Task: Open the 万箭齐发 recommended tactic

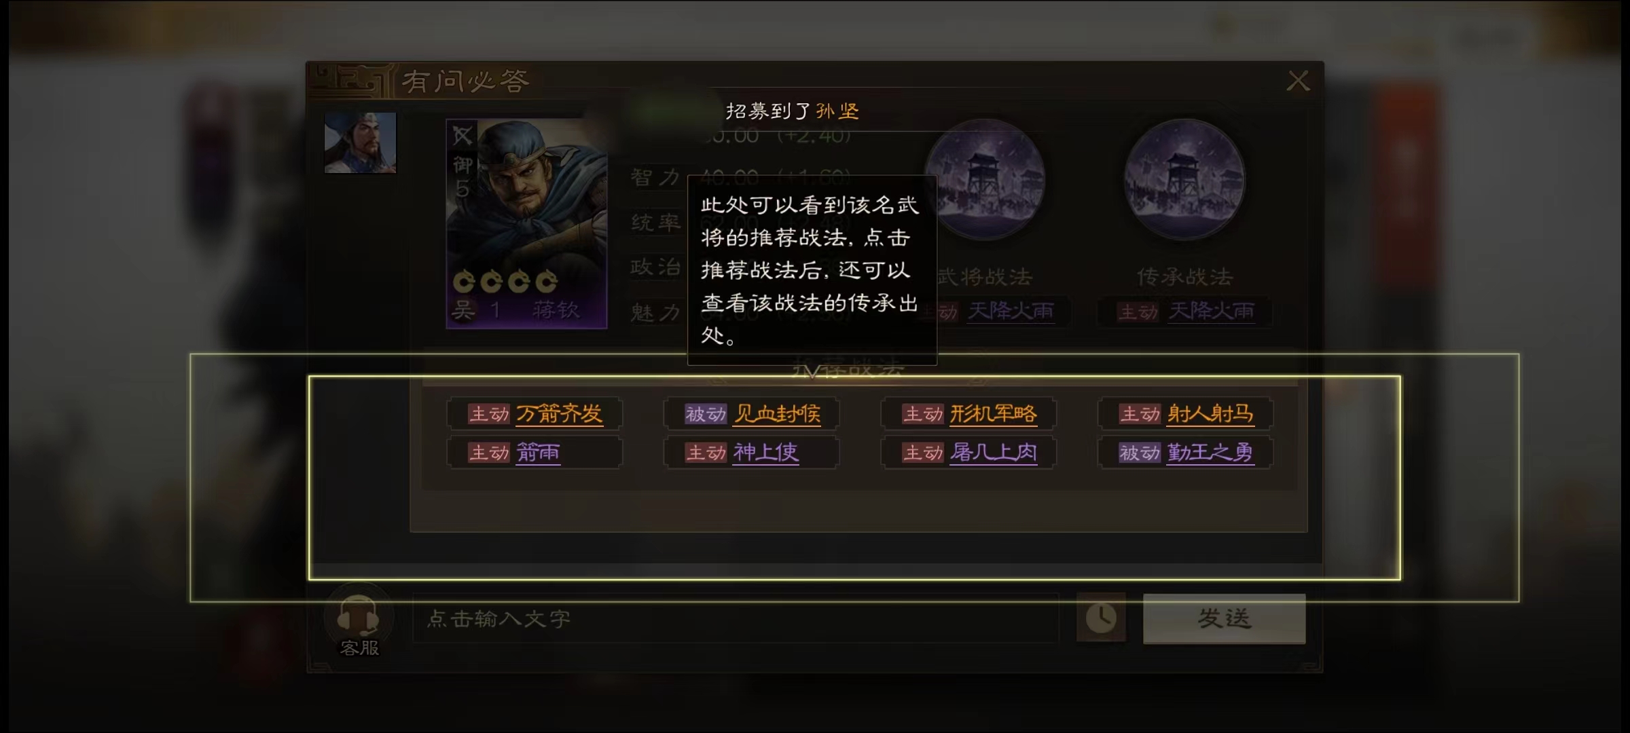Action: (x=559, y=413)
